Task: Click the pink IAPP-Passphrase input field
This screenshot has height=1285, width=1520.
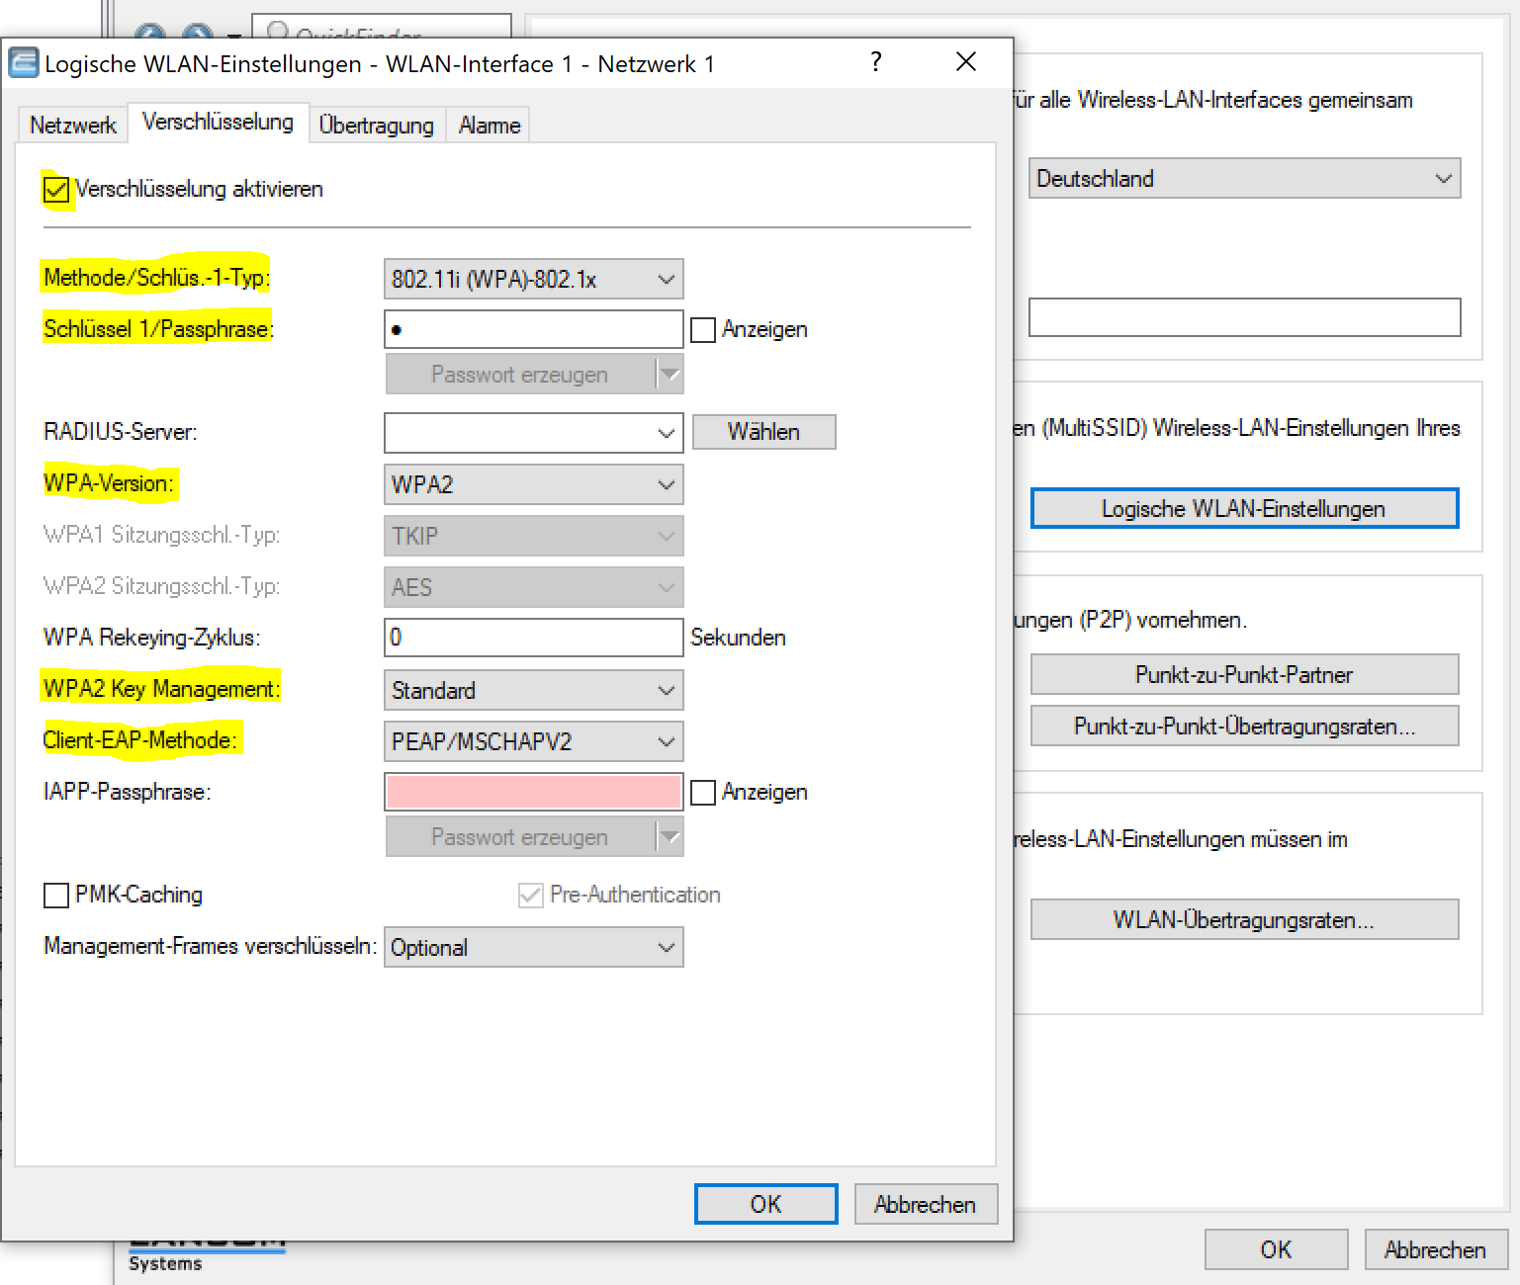Action: pos(533,793)
